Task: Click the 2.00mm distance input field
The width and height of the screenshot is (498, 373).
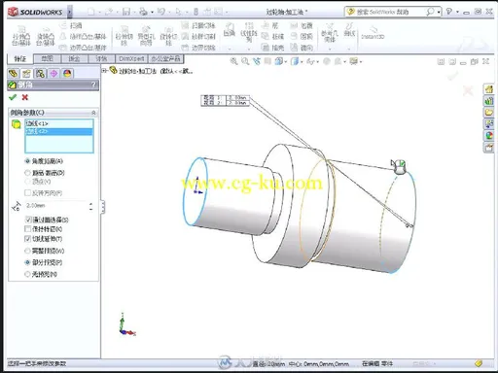Action: pos(56,206)
